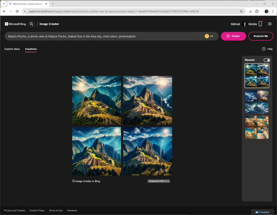Open the top-left generated Machu Picchu image
277x215 pixels.
tap(96, 100)
